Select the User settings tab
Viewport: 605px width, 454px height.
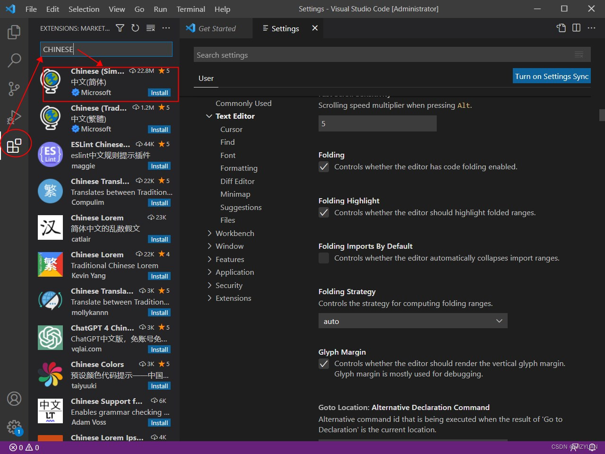tap(206, 79)
